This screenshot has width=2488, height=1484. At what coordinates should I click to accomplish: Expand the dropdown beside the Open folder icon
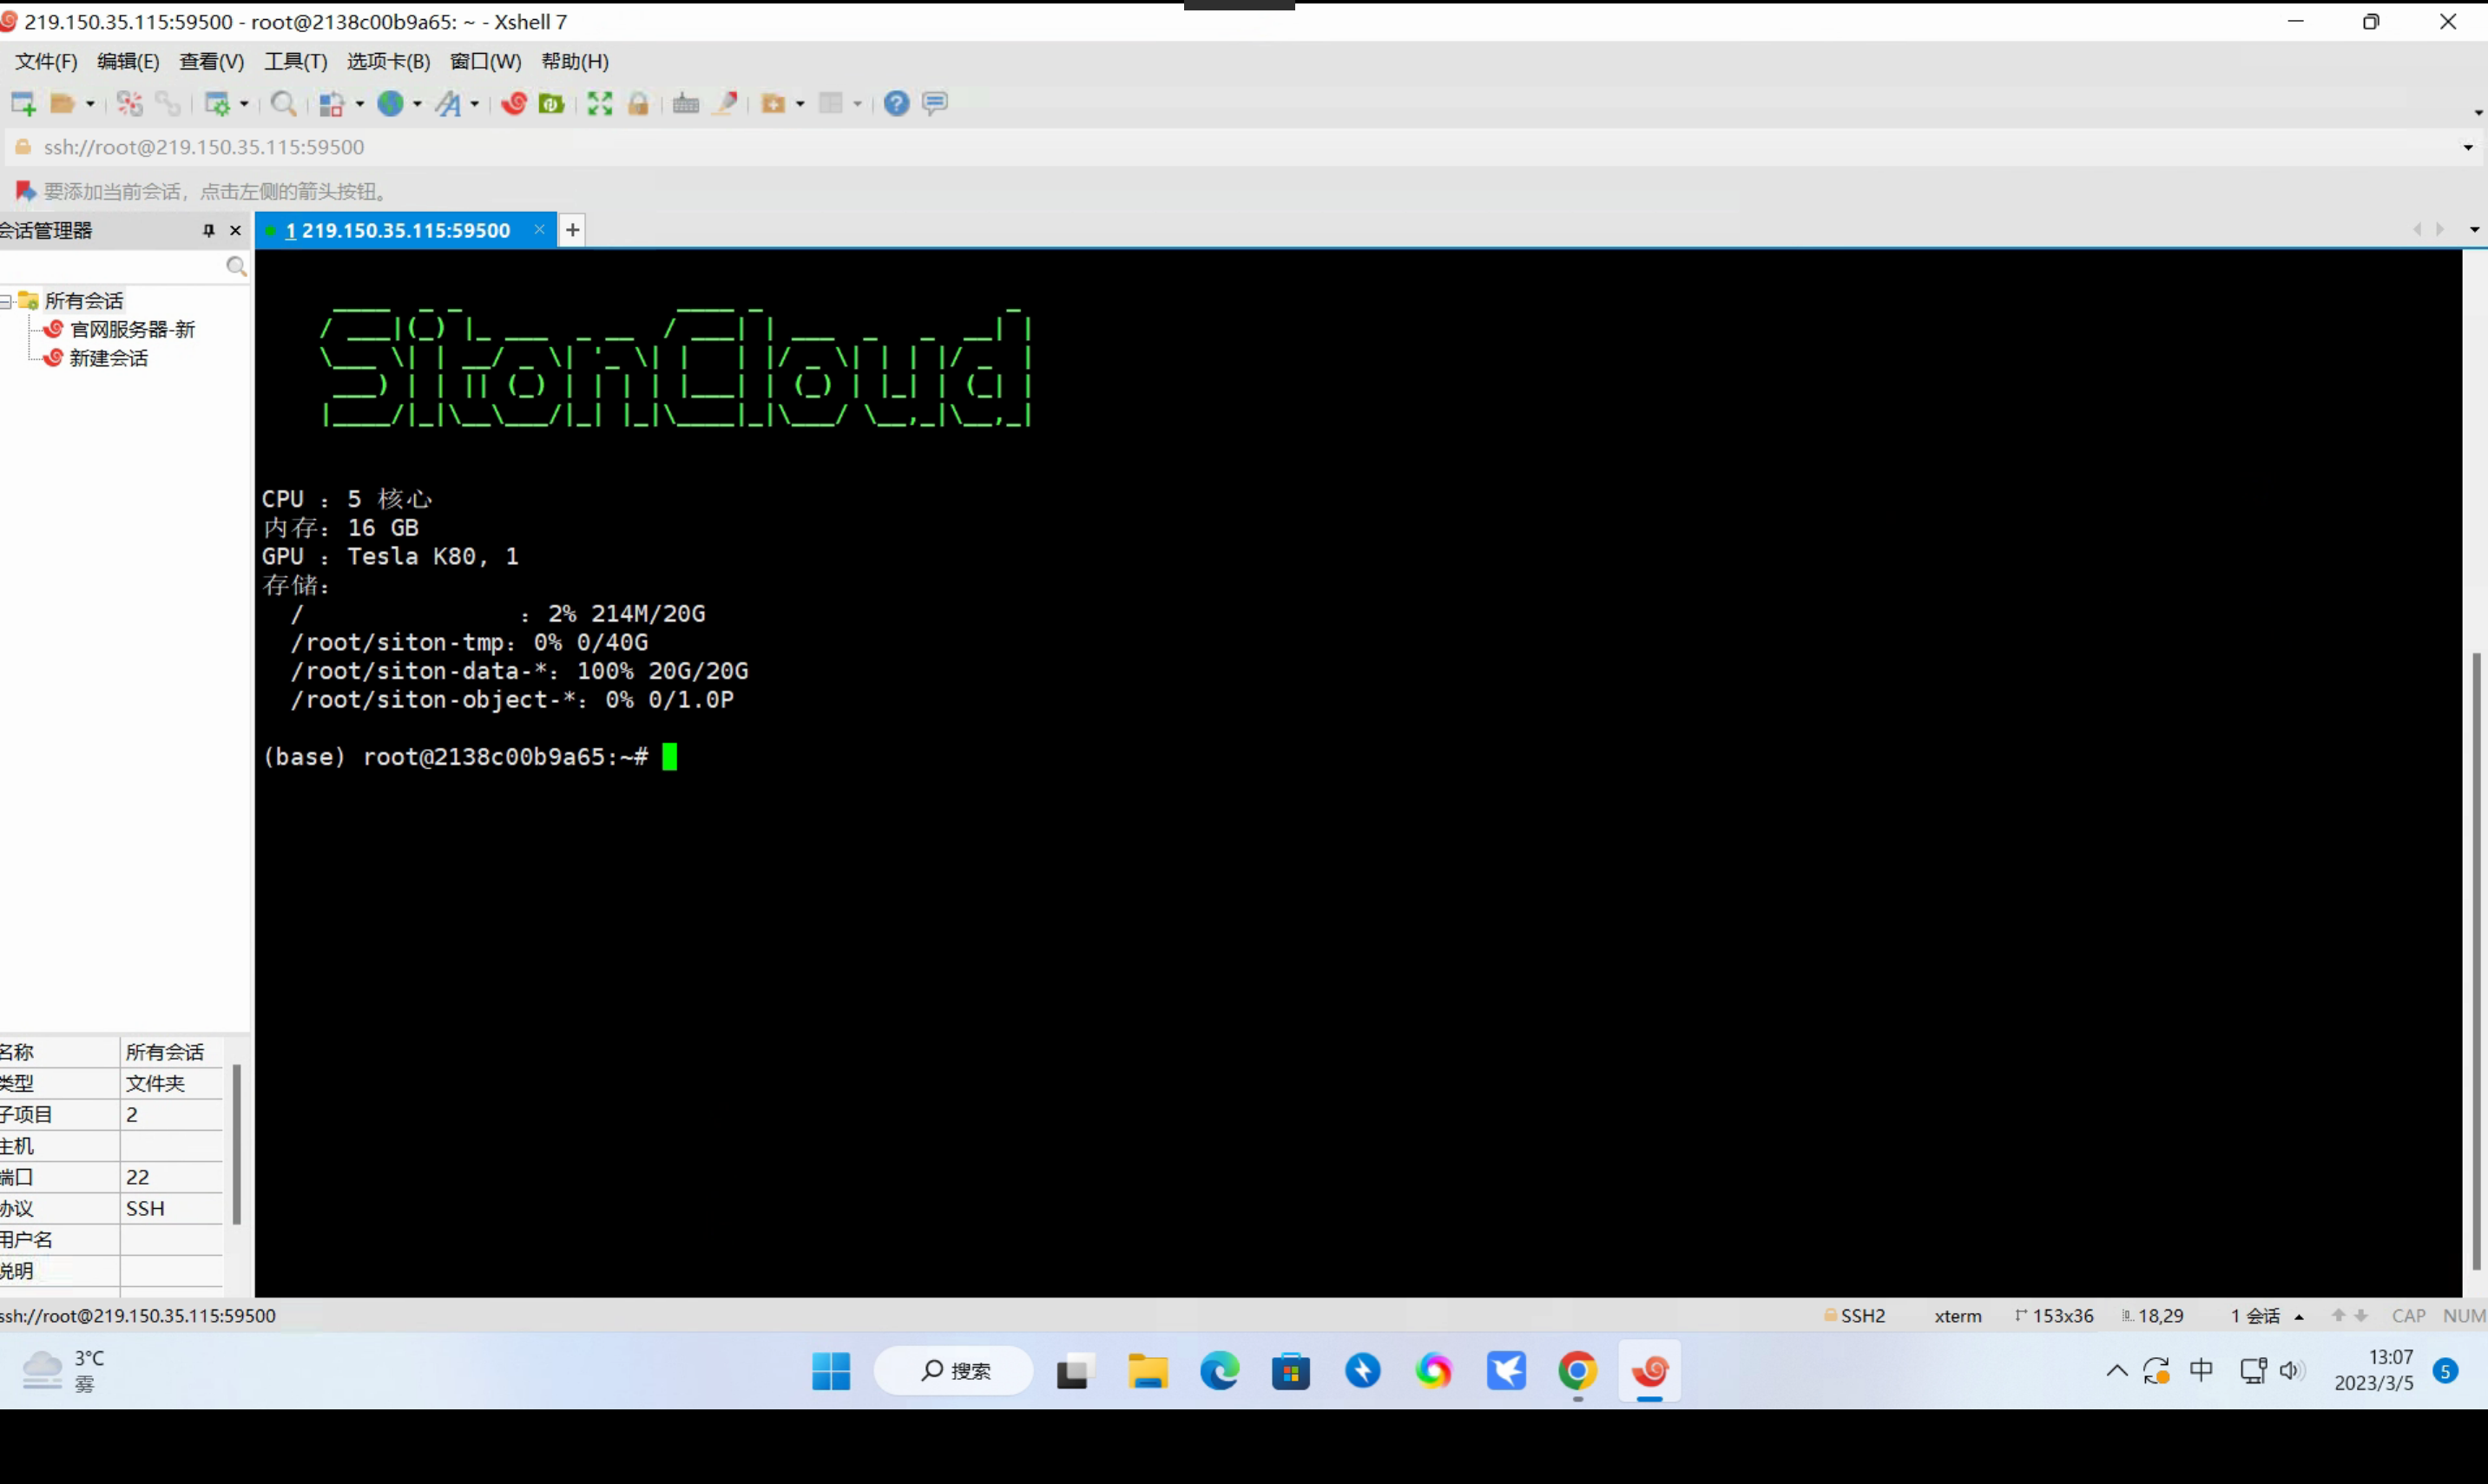[90, 104]
